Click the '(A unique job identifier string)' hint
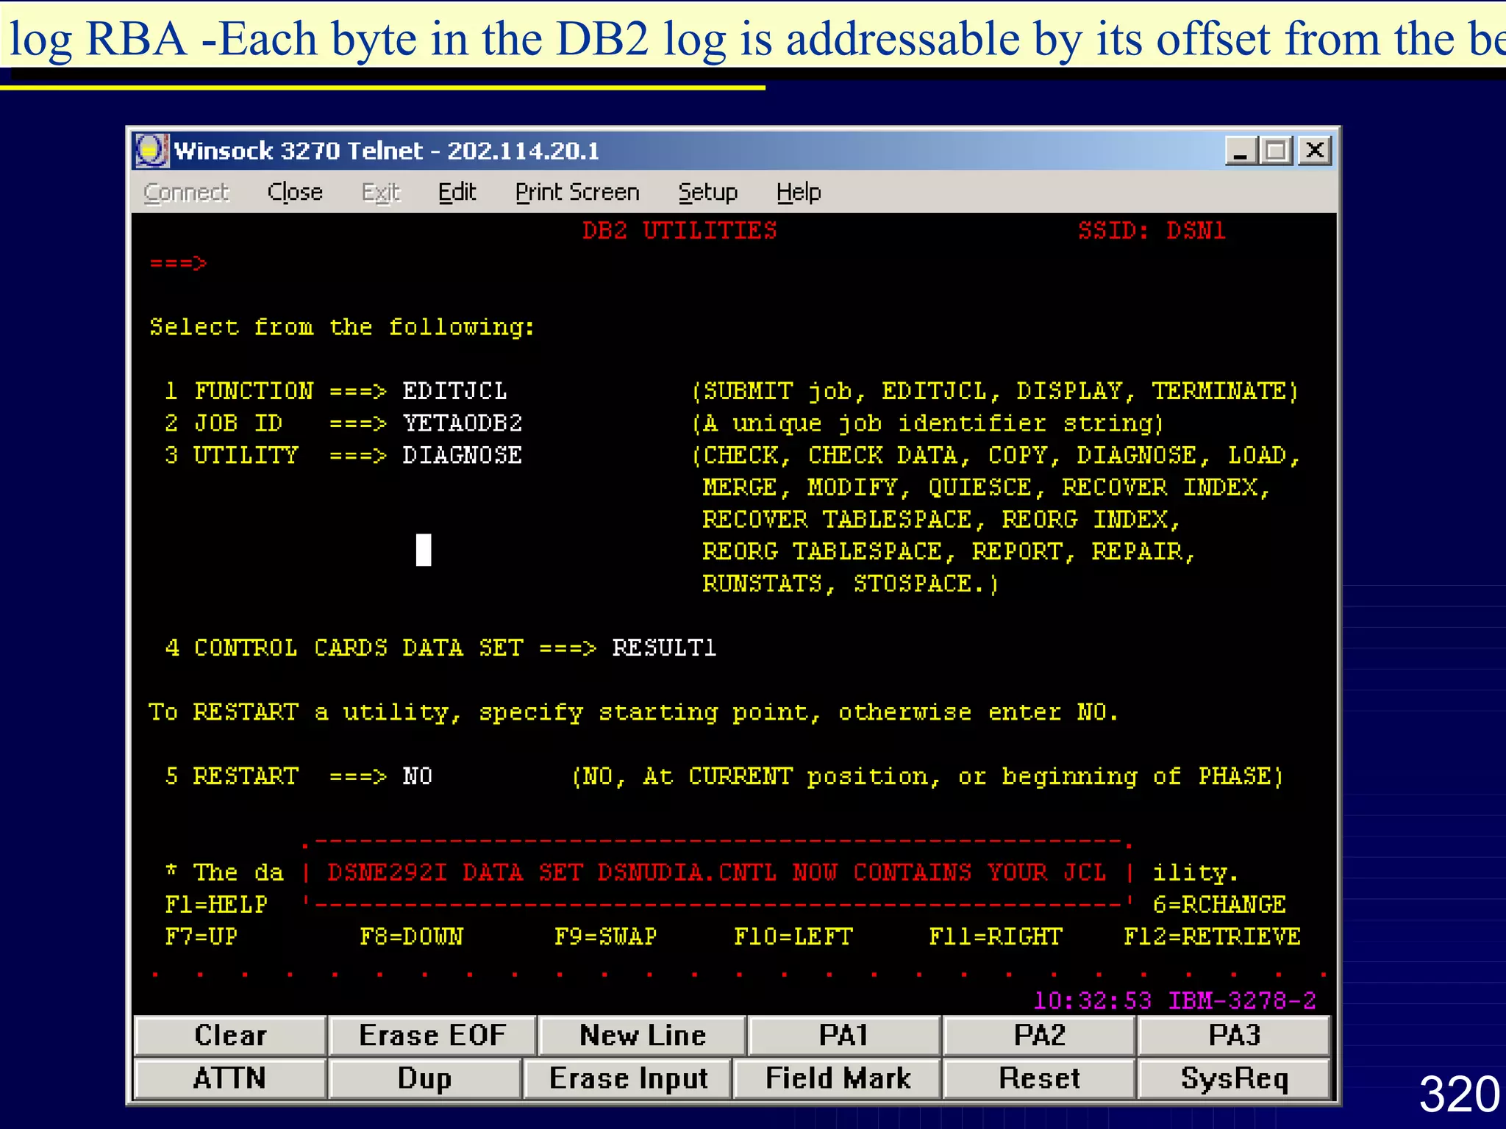This screenshot has height=1129, width=1506. pos(928,423)
